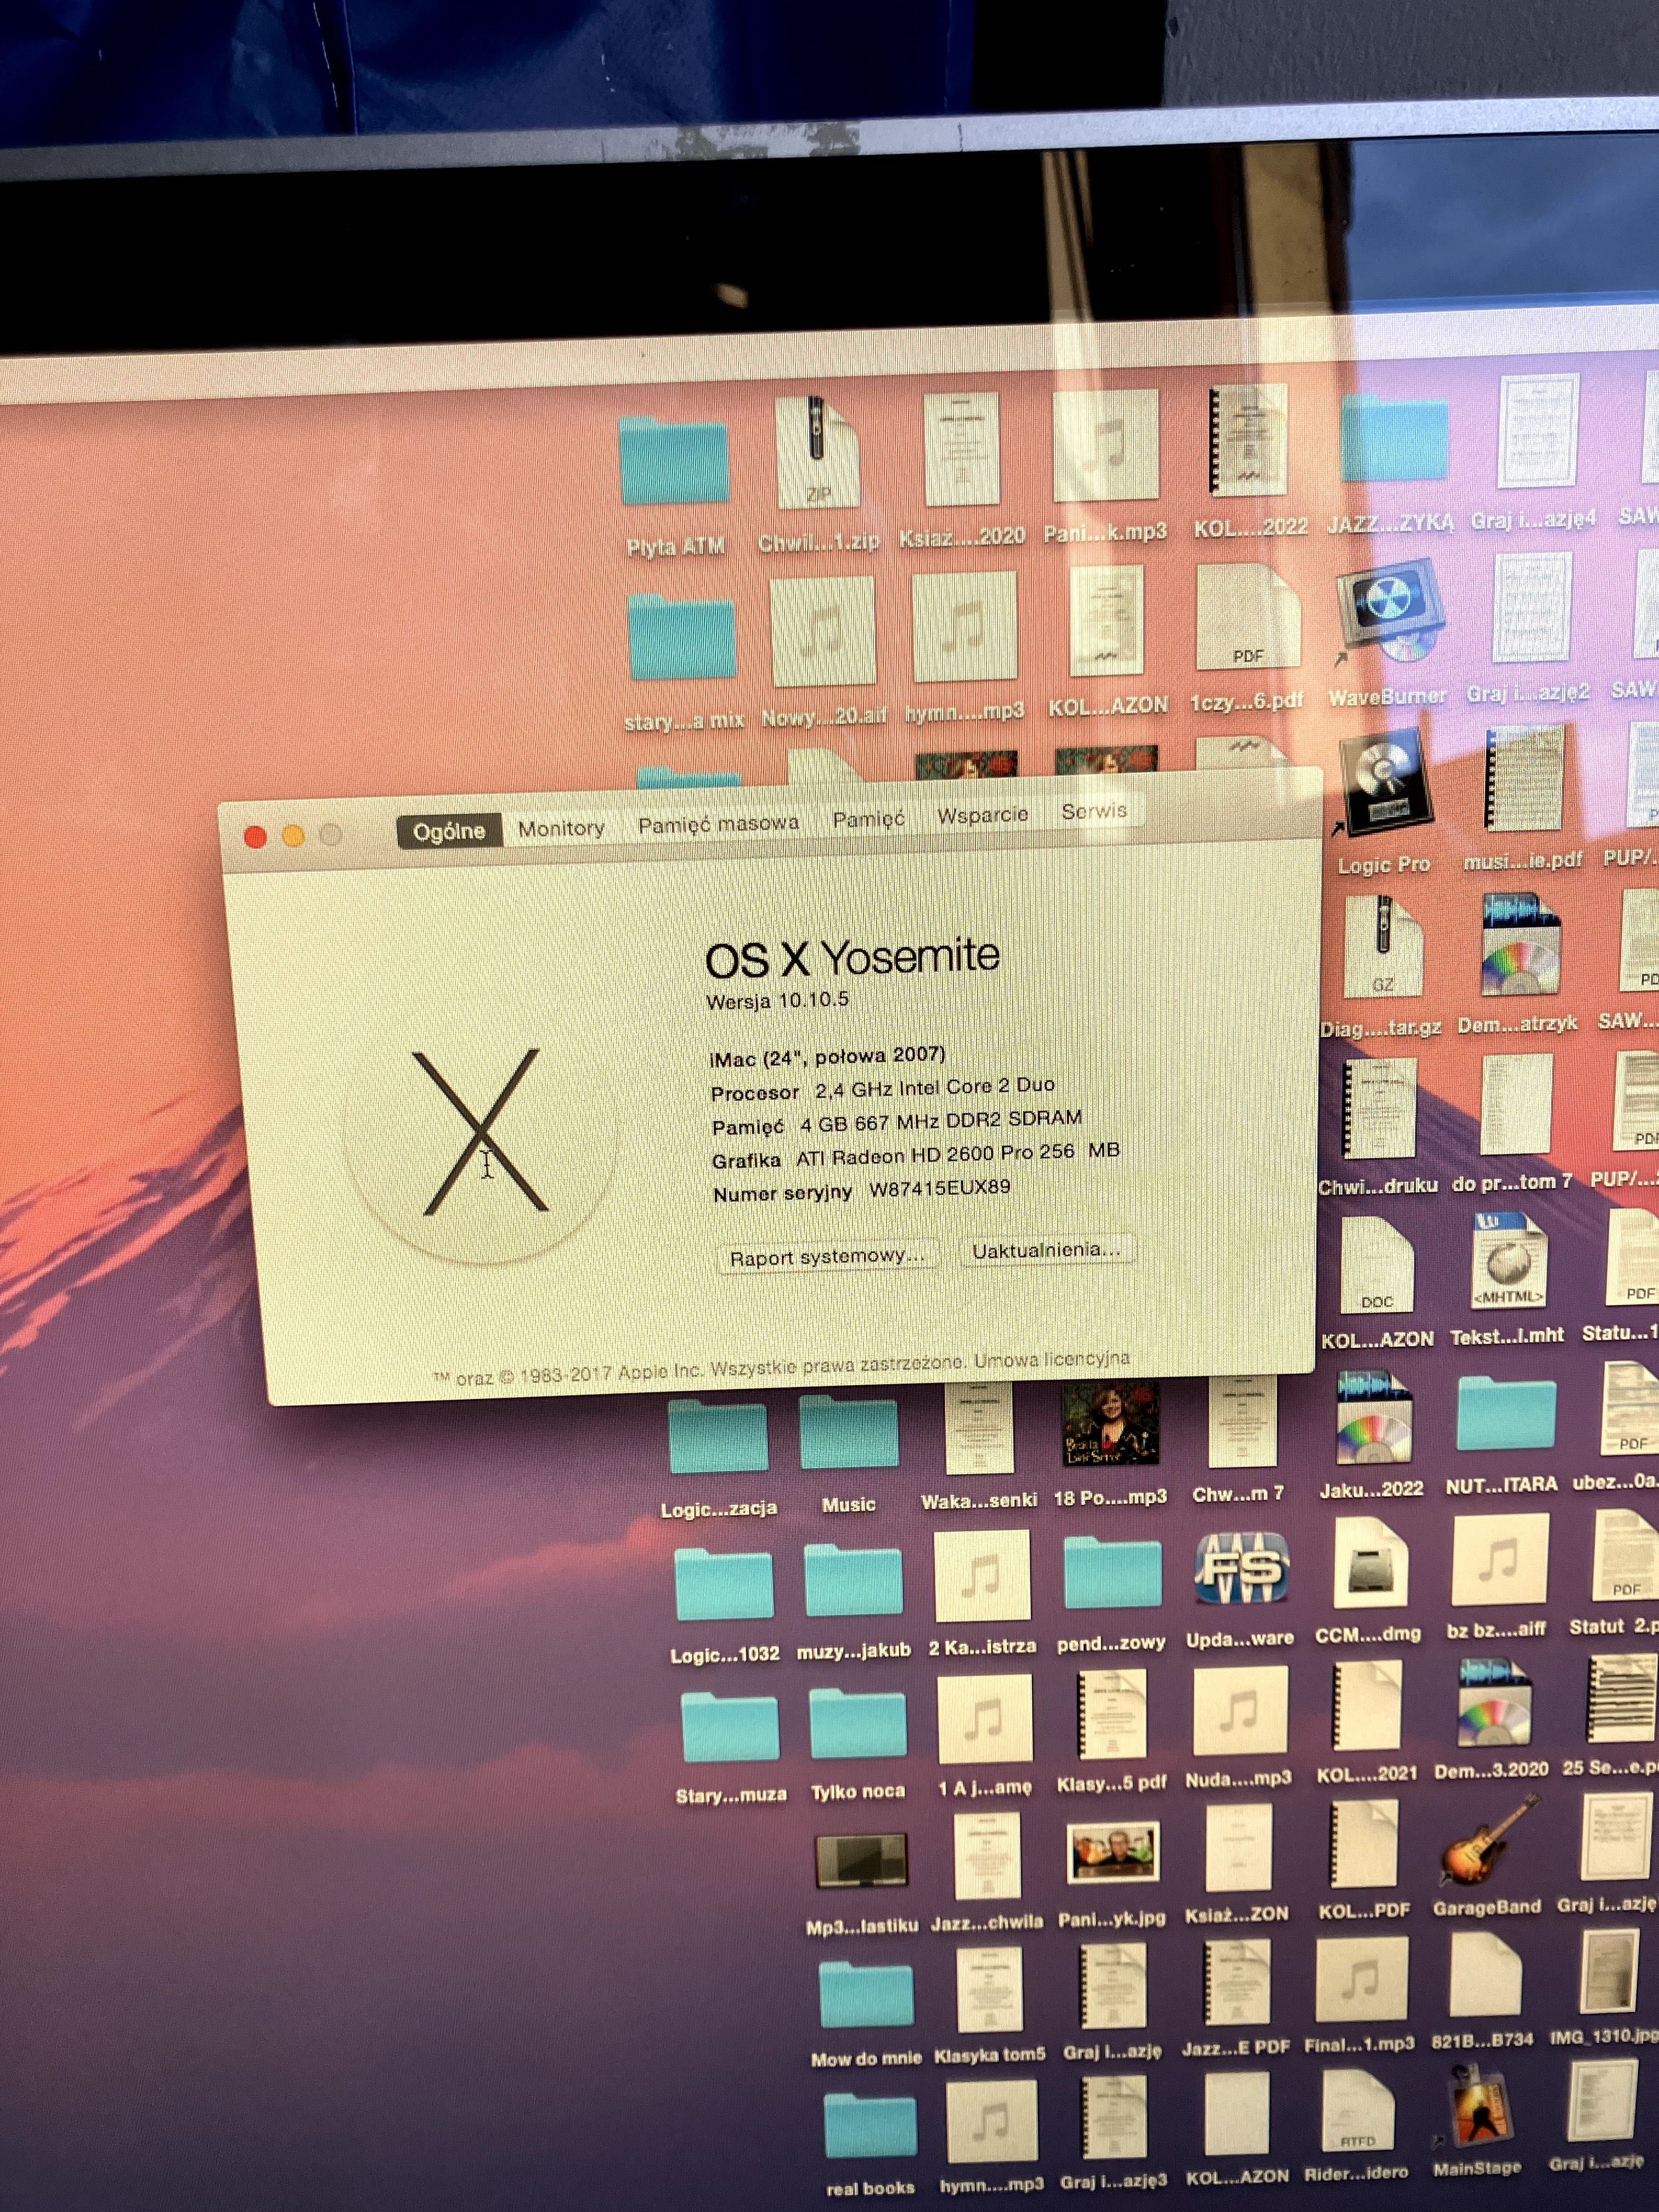Select the Waka...senki document icon
Viewport: 1659px width, 2212px height.
tap(979, 1428)
